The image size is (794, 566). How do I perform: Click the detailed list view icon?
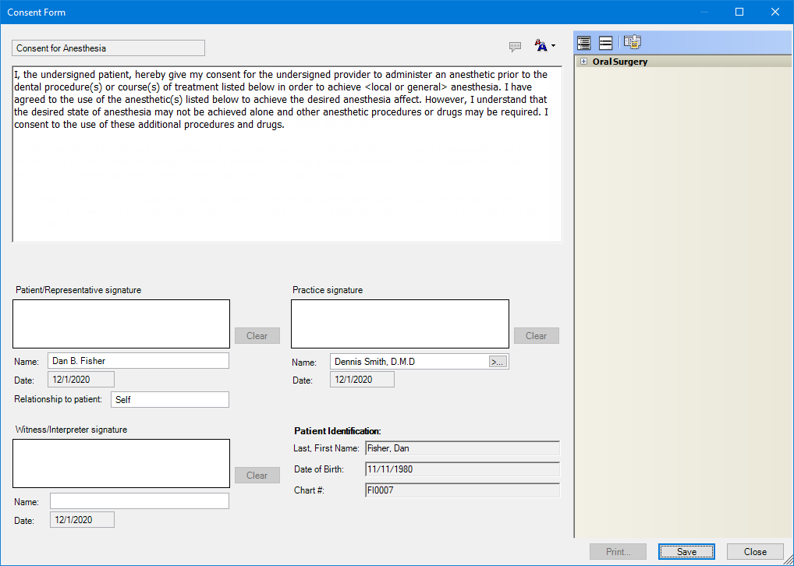583,42
